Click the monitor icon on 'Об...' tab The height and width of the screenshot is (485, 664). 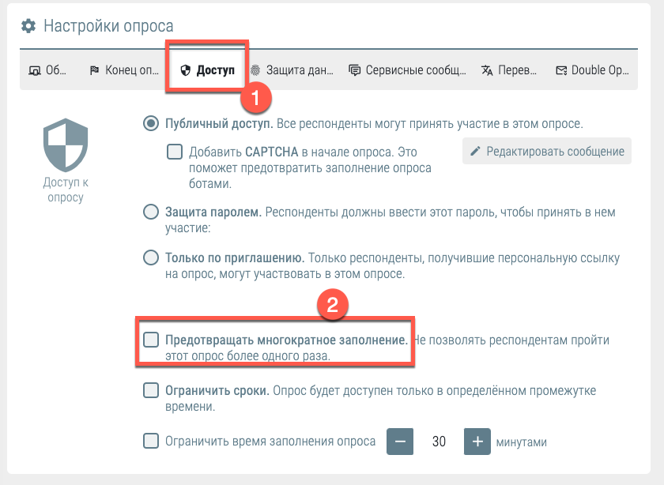pyautogui.click(x=34, y=70)
